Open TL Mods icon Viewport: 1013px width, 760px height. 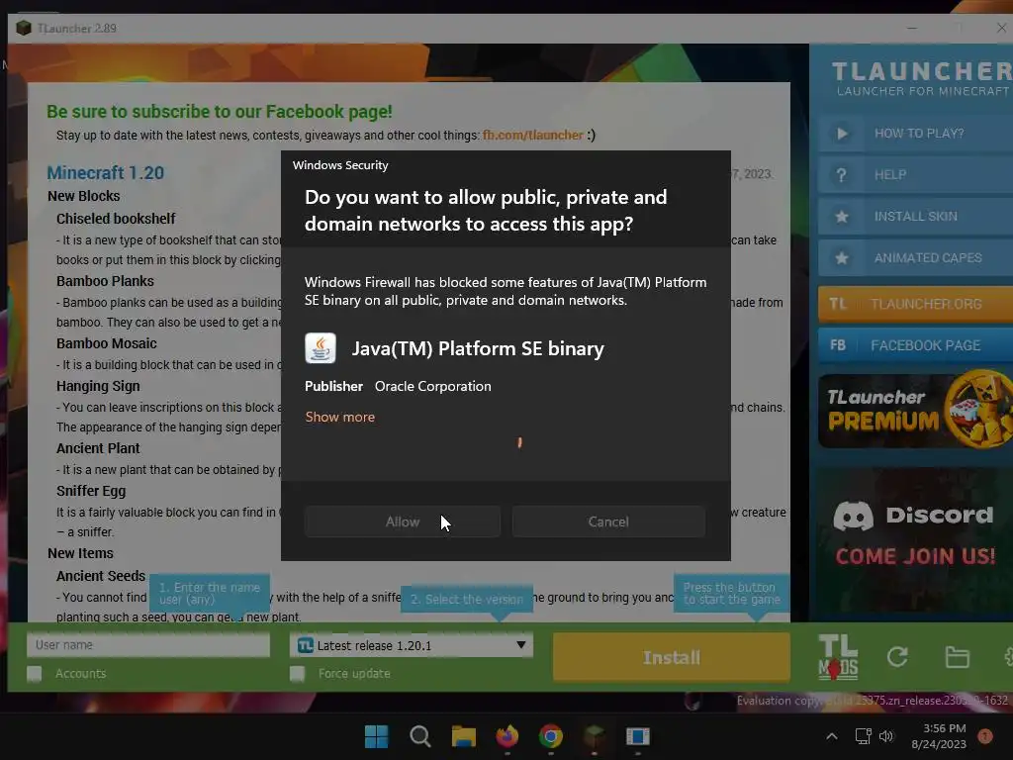[838, 657]
